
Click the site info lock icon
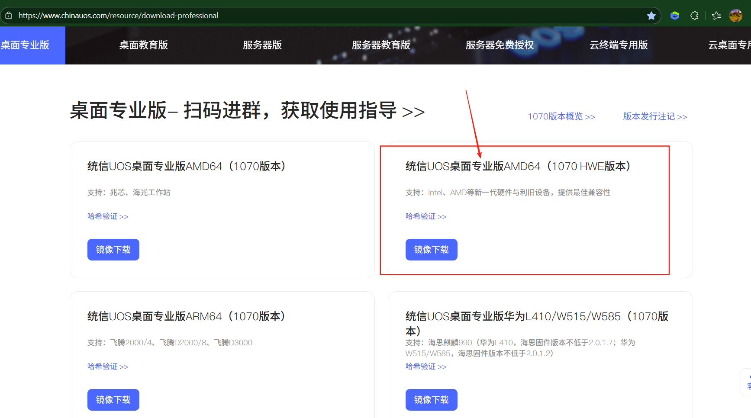[x=9, y=16]
